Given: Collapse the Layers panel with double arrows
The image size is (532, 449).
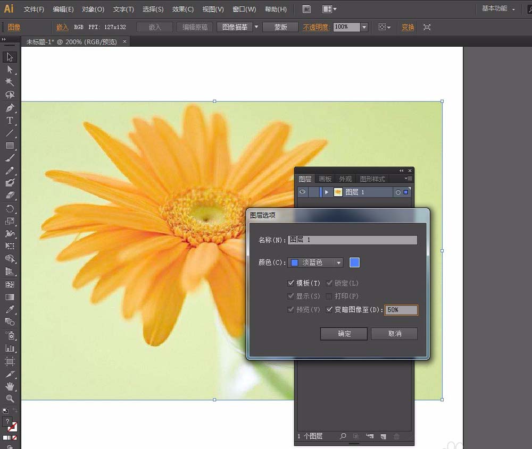Looking at the screenshot, I should pyautogui.click(x=401, y=171).
